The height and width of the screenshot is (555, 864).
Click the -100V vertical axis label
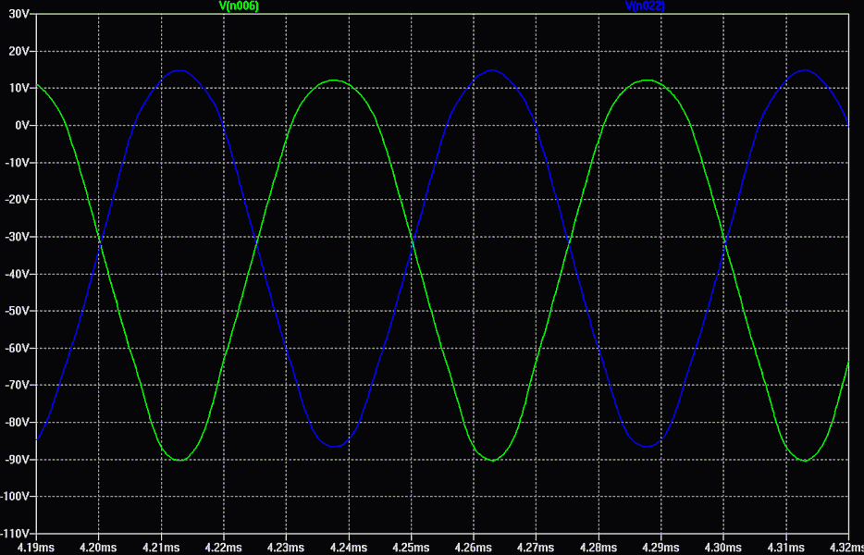click(x=16, y=497)
